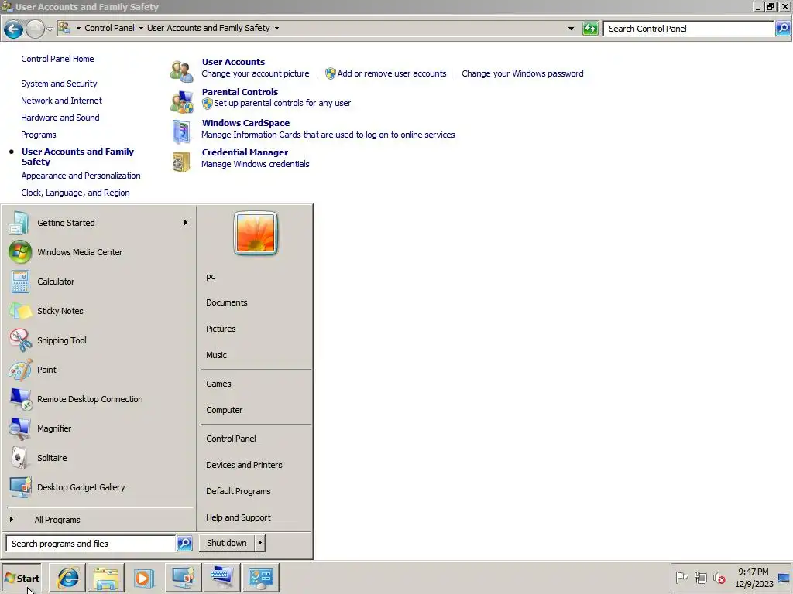This screenshot has width=793, height=594.
Task: Open the Desktop Gadget Gallery icon
Action: point(20,487)
